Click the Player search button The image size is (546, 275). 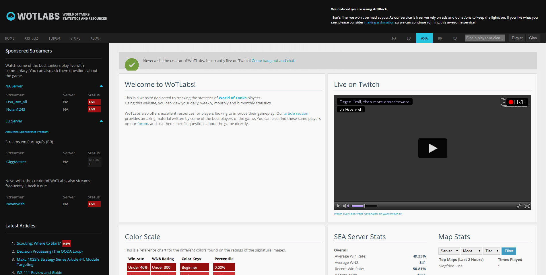pyautogui.click(x=517, y=38)
